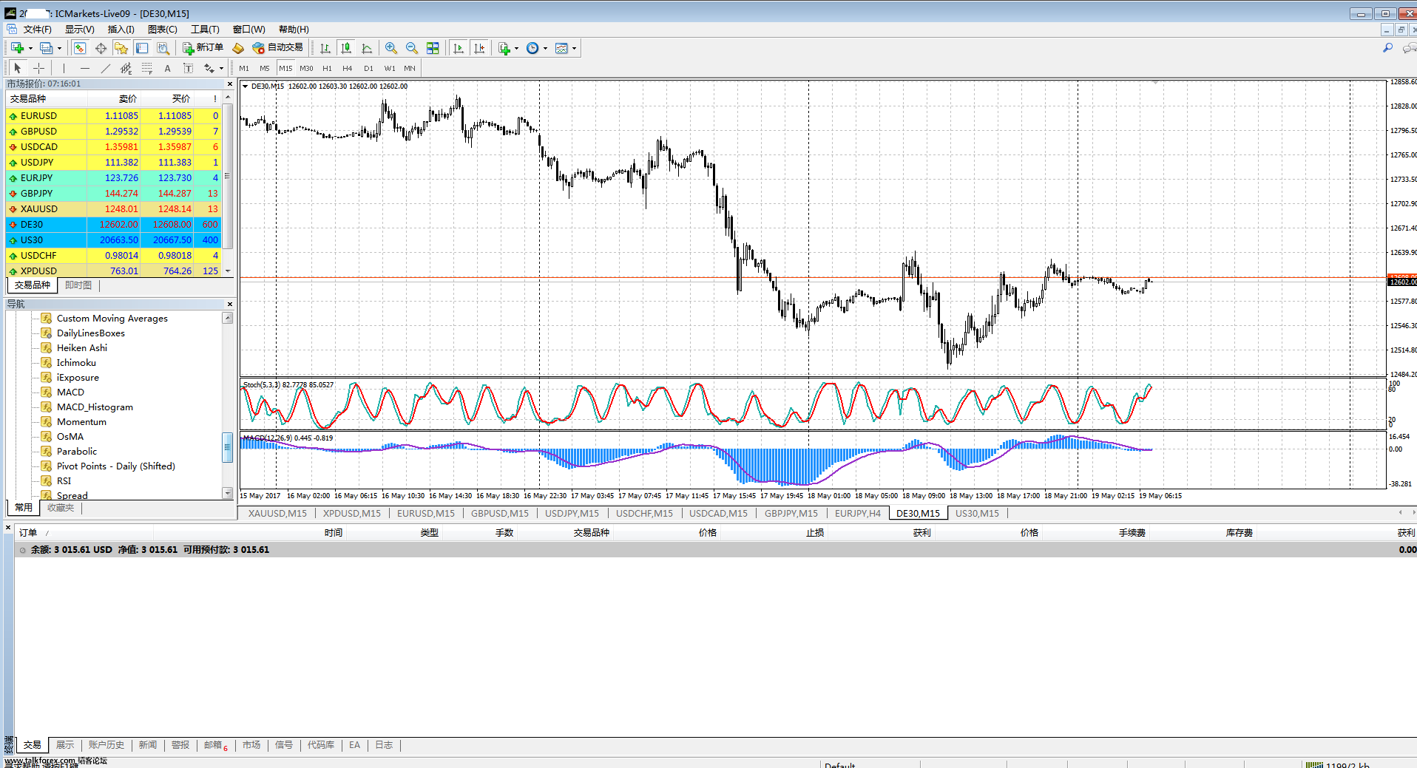Open the 邮箱 mailbox terminal tab
Image resolution: width=1417 pixels, height=768 pixels.
pos(215,745)
